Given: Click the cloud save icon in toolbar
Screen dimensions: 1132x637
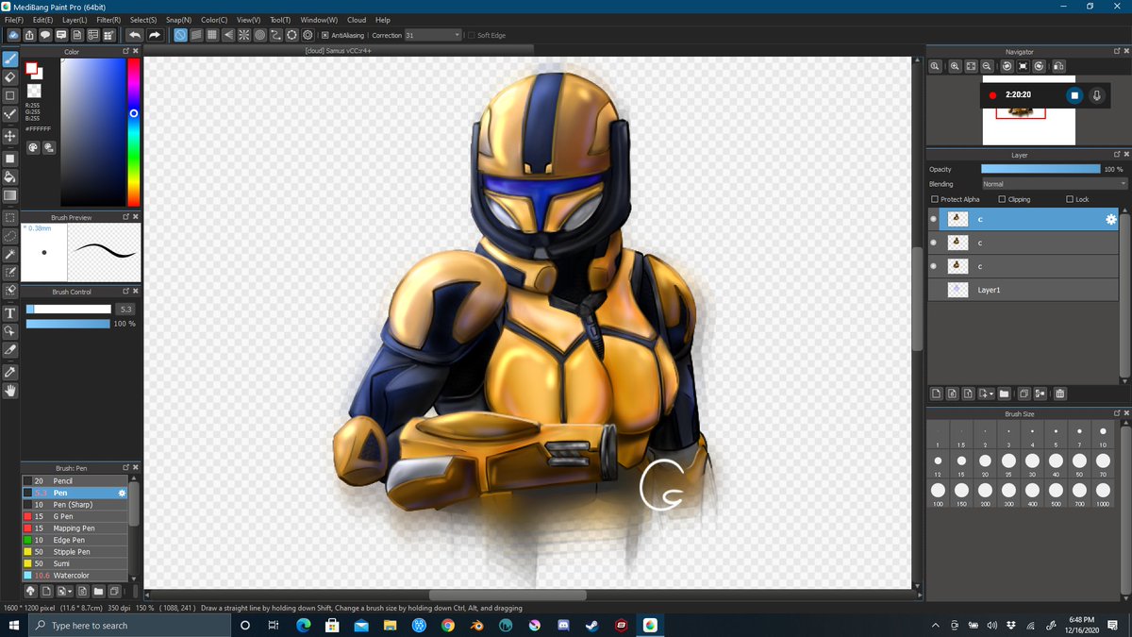Looking at the screenshot, I should (14, 35).
